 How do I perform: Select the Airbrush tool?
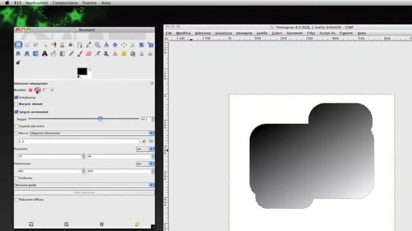[97, 54]
